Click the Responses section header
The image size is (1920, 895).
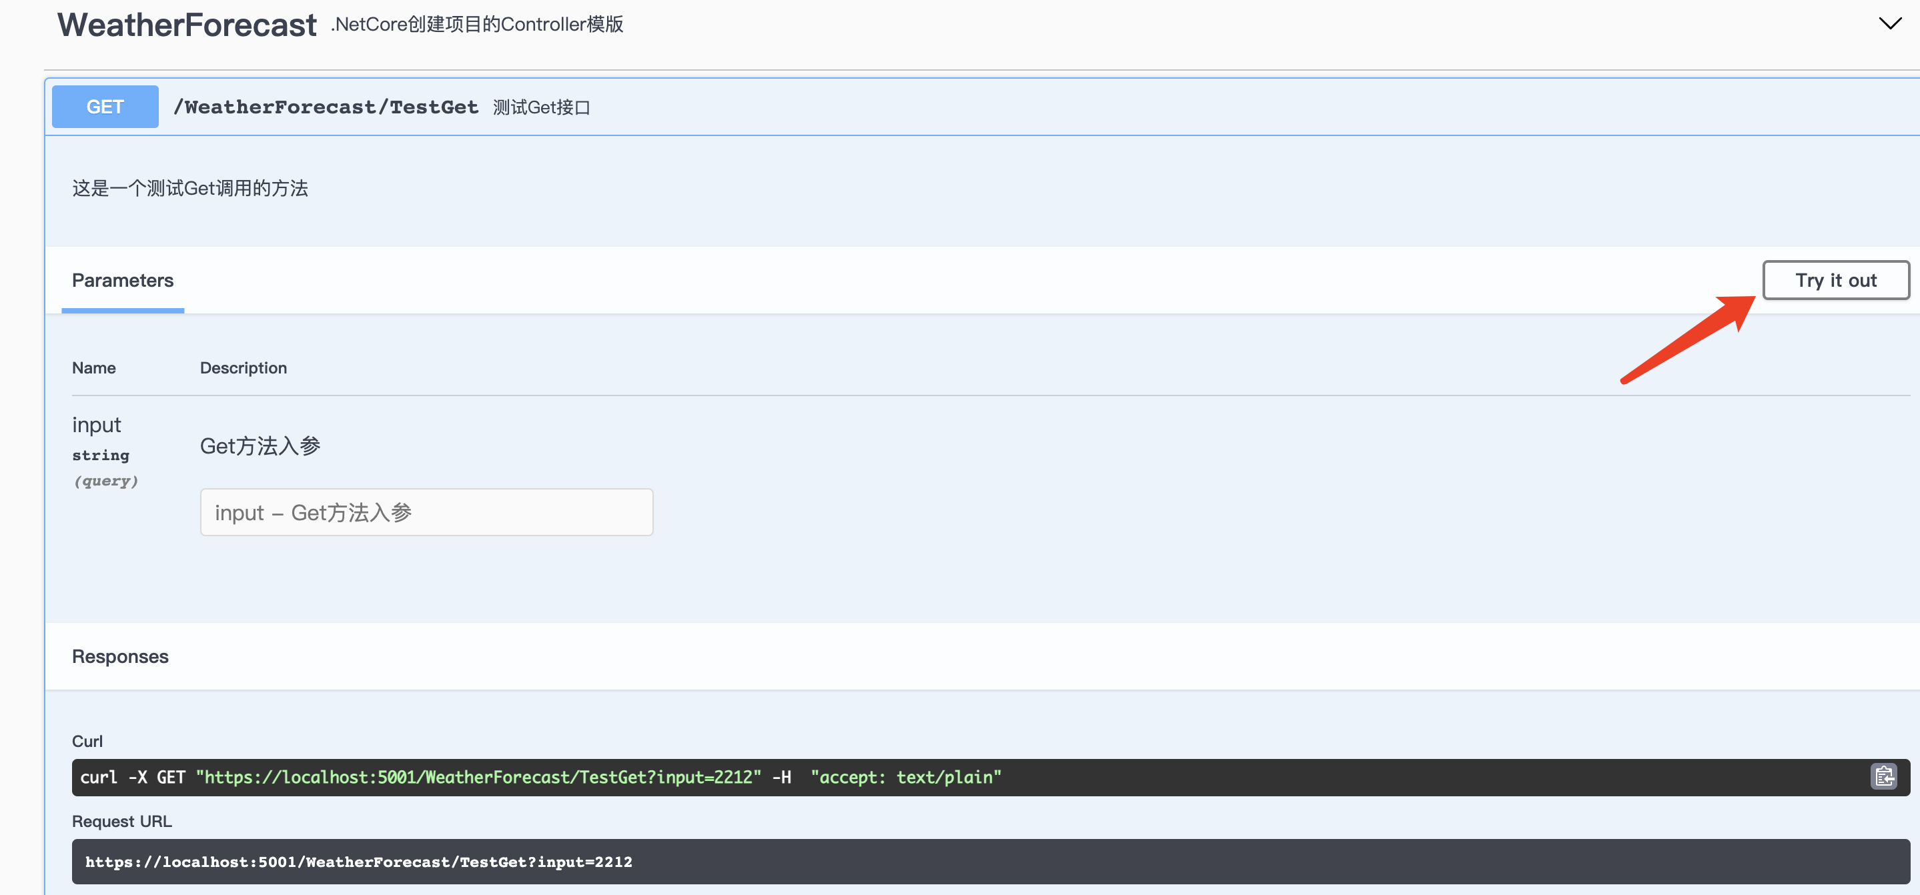pyautogui.click(x=120, y=656)
